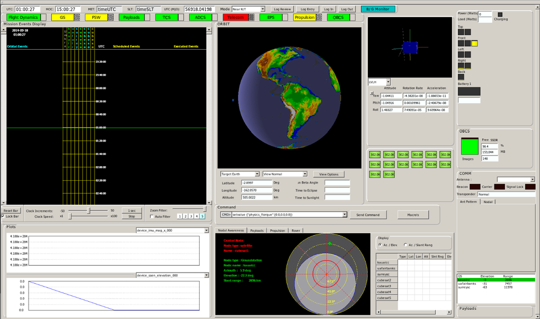Select zoom filter level 4
The width and height of the screenshot is (540, 319).
pos(197,216)
